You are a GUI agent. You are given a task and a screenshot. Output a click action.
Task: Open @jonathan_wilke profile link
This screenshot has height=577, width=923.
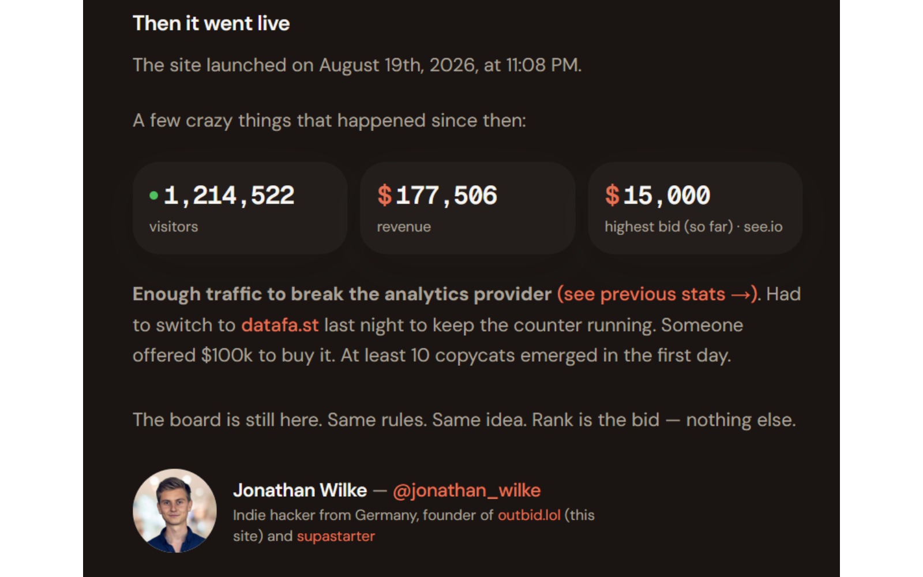[x=467, y=490]
